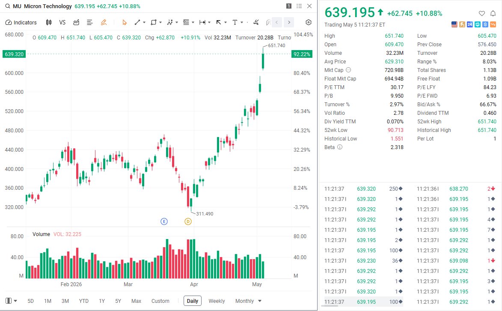Viewport: 502px width, 311px height.
Task: Select the wave pattern drawing tool
Action: coord(170,22)
